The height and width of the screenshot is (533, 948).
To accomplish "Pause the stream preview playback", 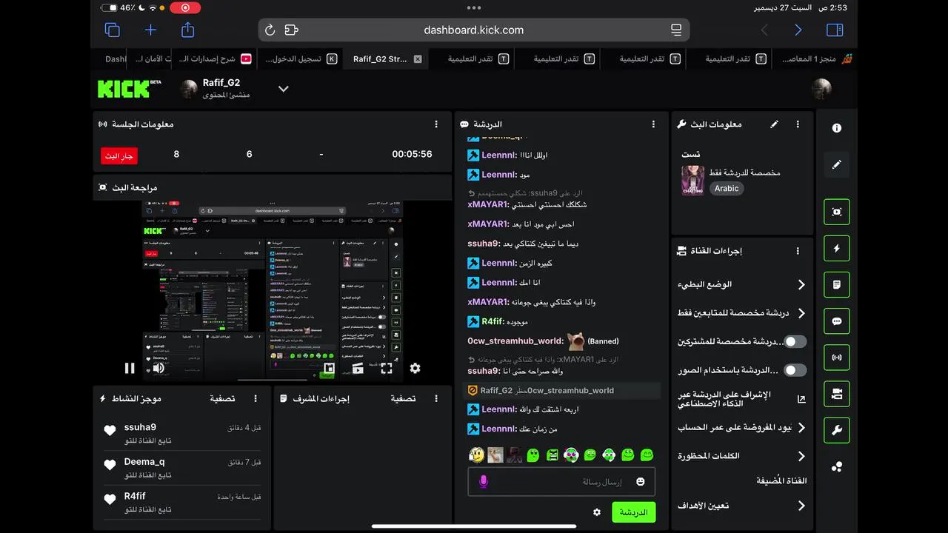I will pyautogui.click(x=130, y=368).
